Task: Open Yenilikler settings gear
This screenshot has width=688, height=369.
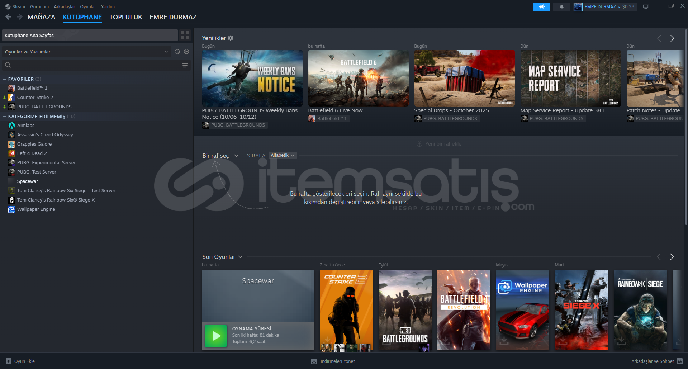Action: [231, 38]
